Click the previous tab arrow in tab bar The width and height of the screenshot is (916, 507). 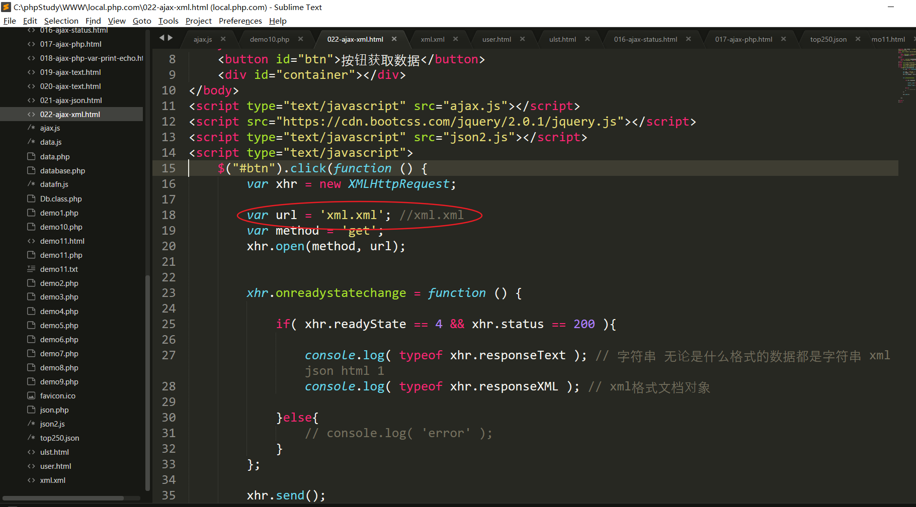[162, 38]
